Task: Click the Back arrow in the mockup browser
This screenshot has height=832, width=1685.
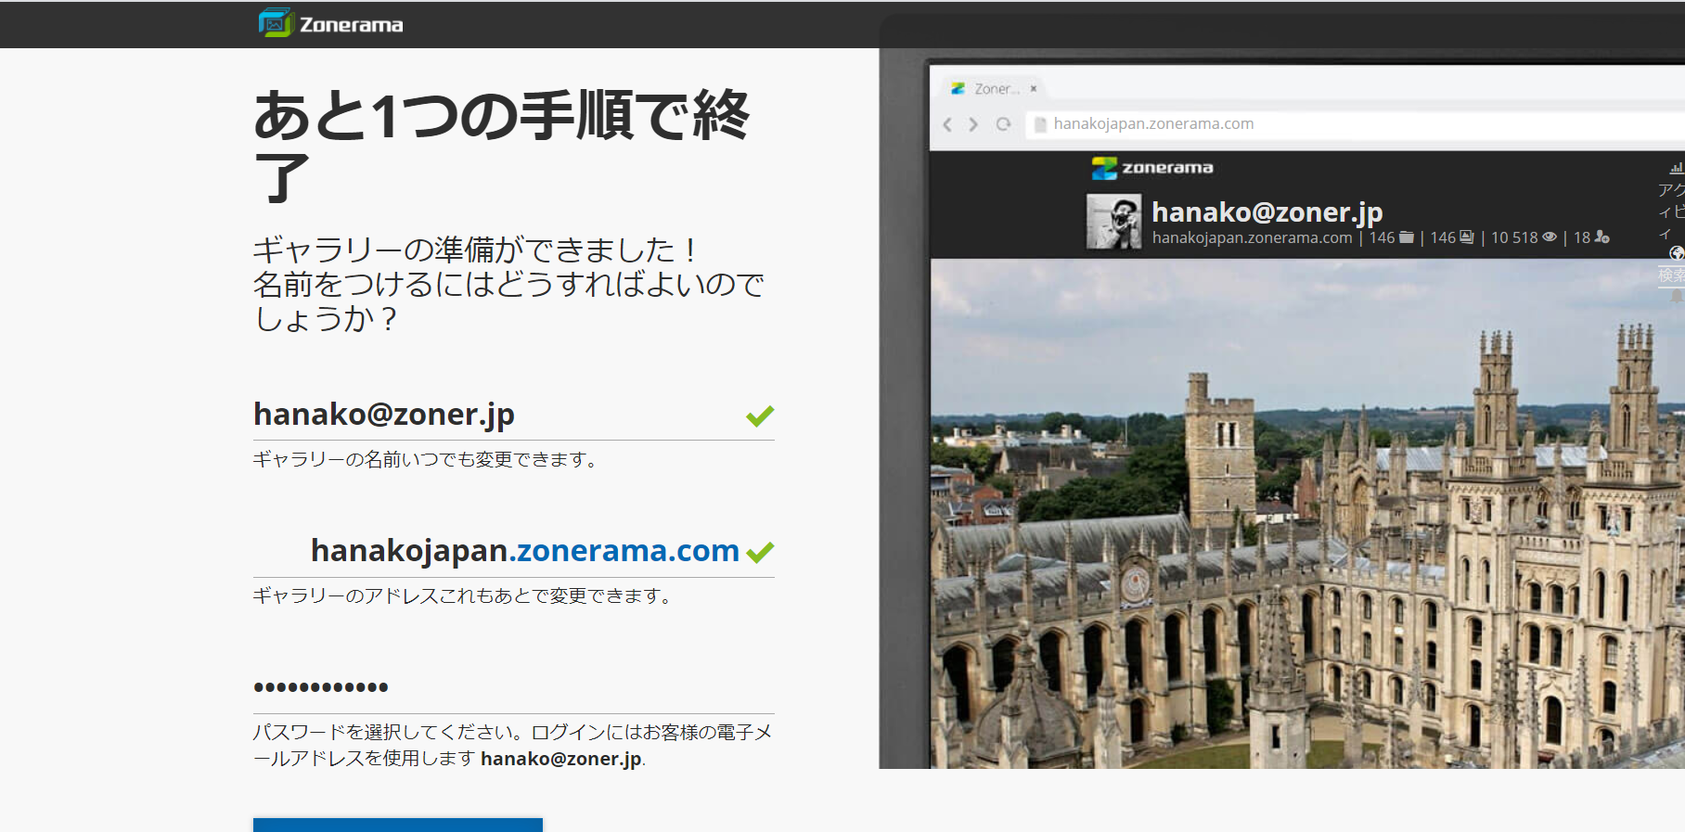Action: (947, 124)
